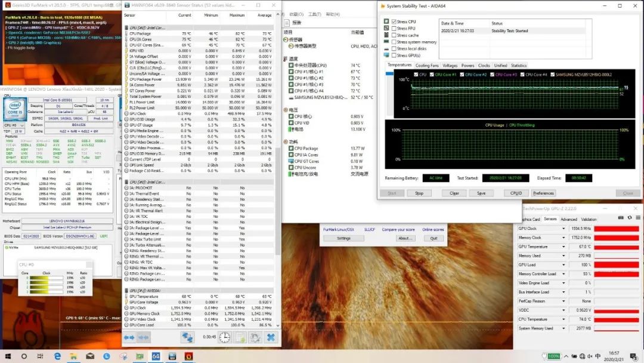Click HWiNFO logging start sheet icon

(x=240, y=337)
